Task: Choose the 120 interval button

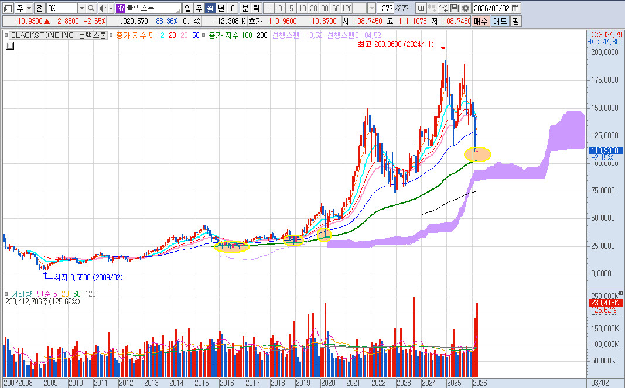Action: [x=347, y=8]
